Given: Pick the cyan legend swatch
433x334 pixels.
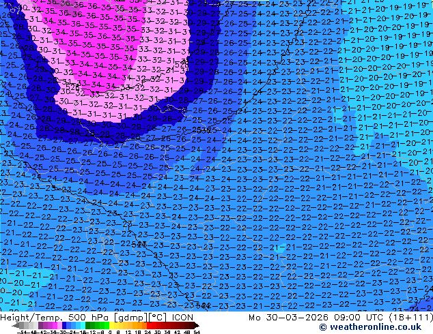Looking at the screenshot, I should coord(83,325).
